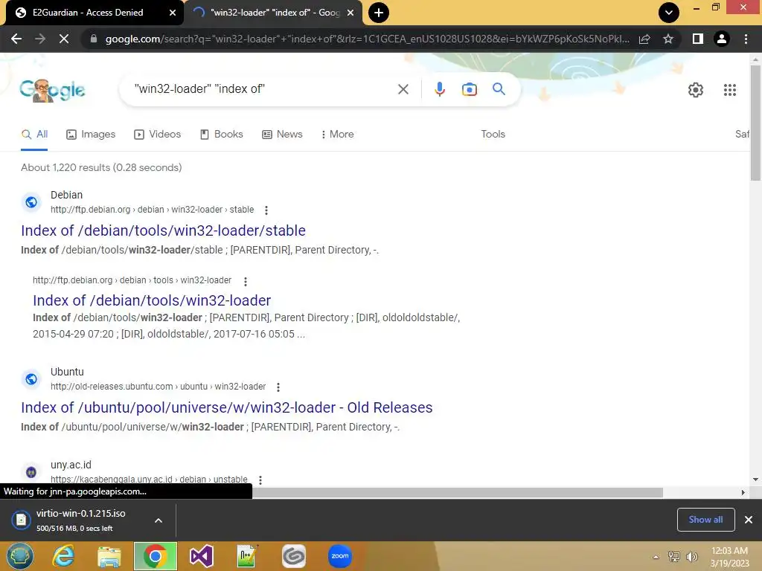Close the E2Guardian Access Denied tab
762x571 pixels.
coord(173,13)
